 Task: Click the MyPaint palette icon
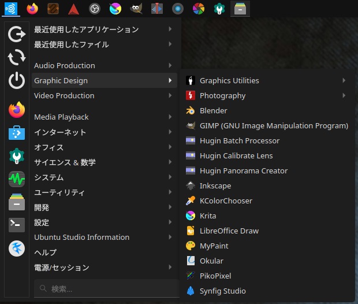pos(191,246)
